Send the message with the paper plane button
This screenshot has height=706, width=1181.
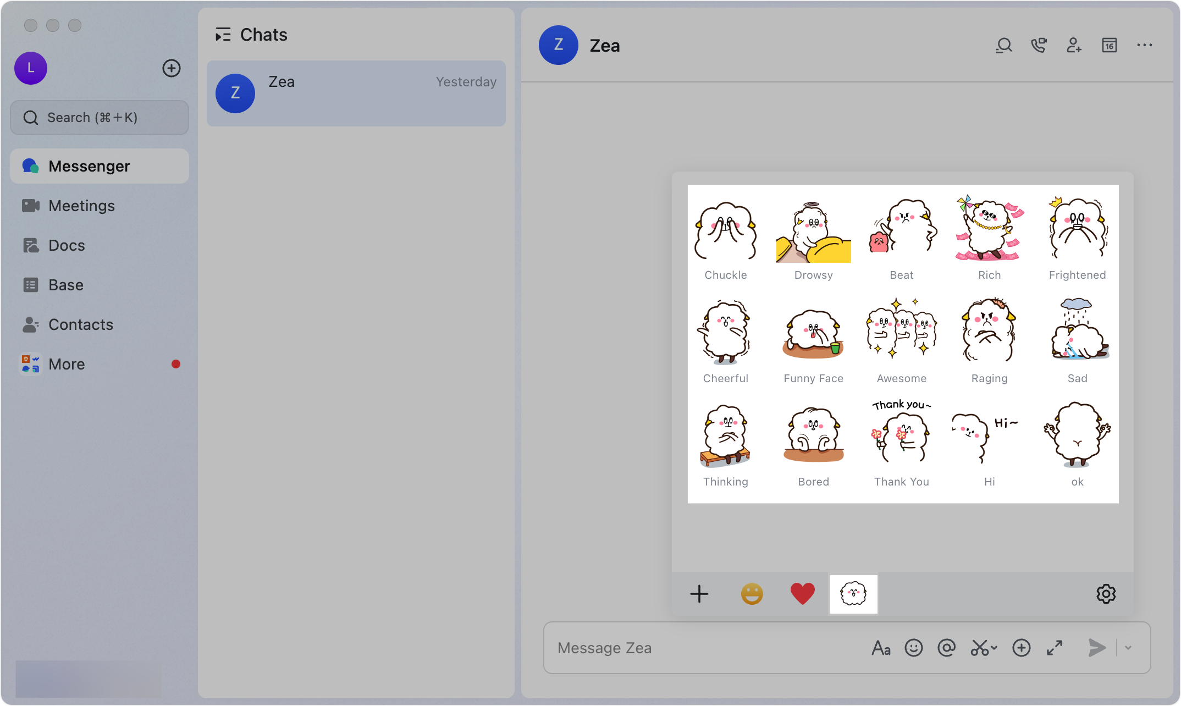[1096, 647]
